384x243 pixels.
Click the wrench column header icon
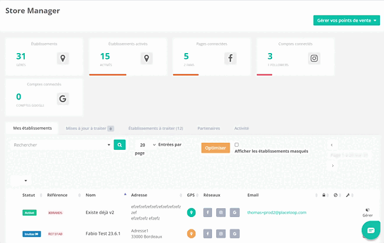(347, 195)
